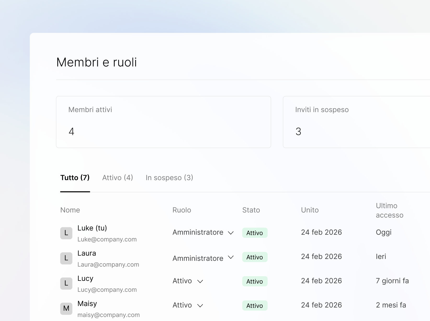Click Luke's L avatar icon
This screenshot has width=430, height=321.
point(66,233)
